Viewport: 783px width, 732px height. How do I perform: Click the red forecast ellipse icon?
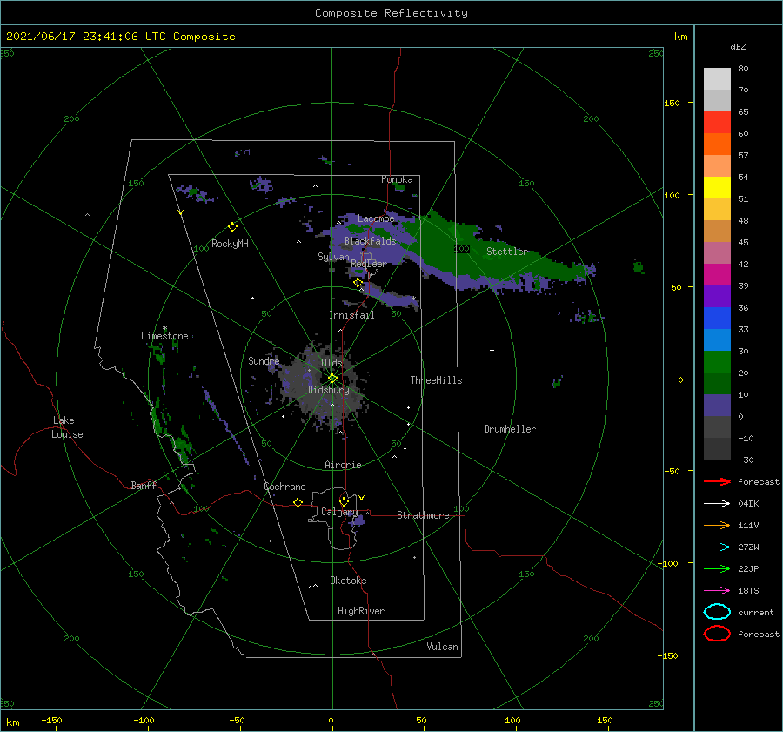point(717,634)
